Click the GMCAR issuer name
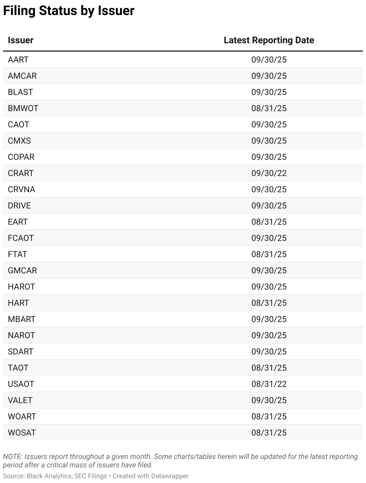The height and width of the screenshot is (483, 366). point(22,270)
